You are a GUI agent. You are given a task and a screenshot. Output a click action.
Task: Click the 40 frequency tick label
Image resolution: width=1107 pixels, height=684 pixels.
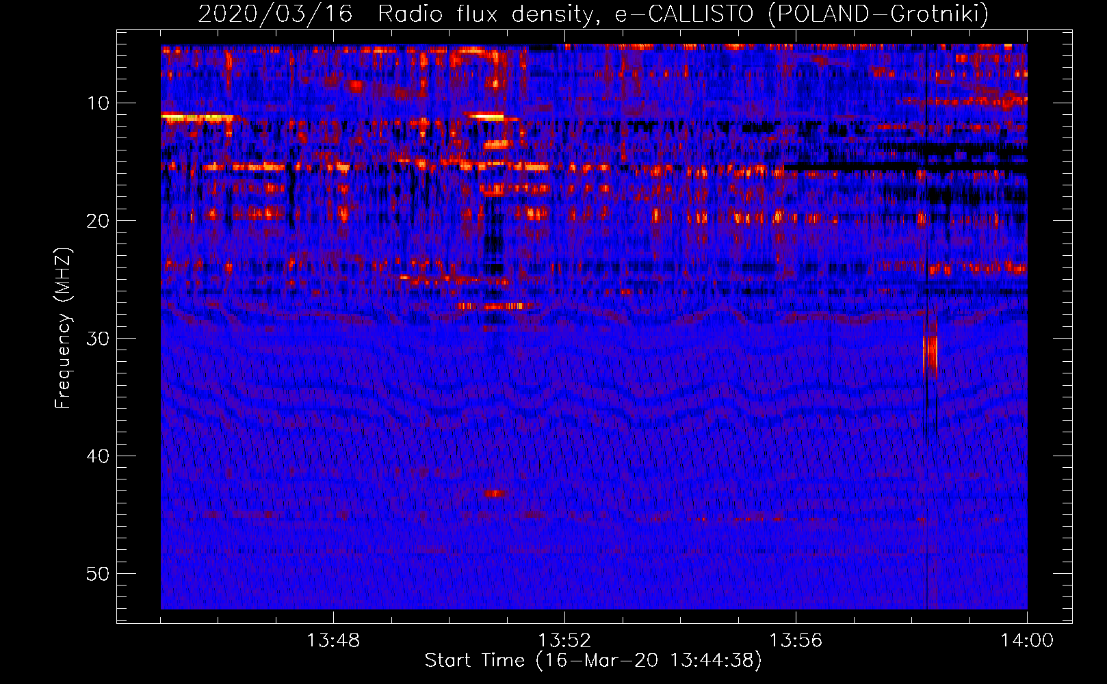coord(99,456)
